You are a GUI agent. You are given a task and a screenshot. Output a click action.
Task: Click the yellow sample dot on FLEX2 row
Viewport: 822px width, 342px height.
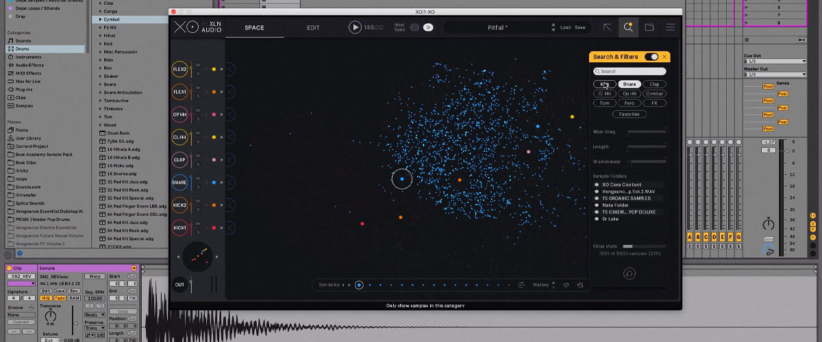tap(214, 69)
